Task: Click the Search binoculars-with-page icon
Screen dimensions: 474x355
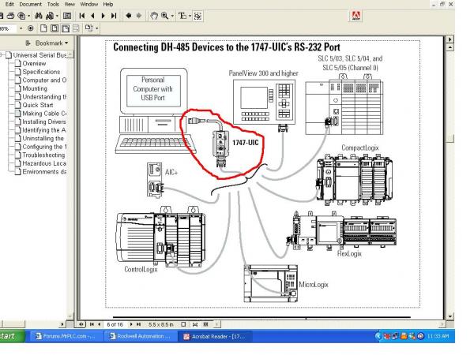Action: pos(50,16)
